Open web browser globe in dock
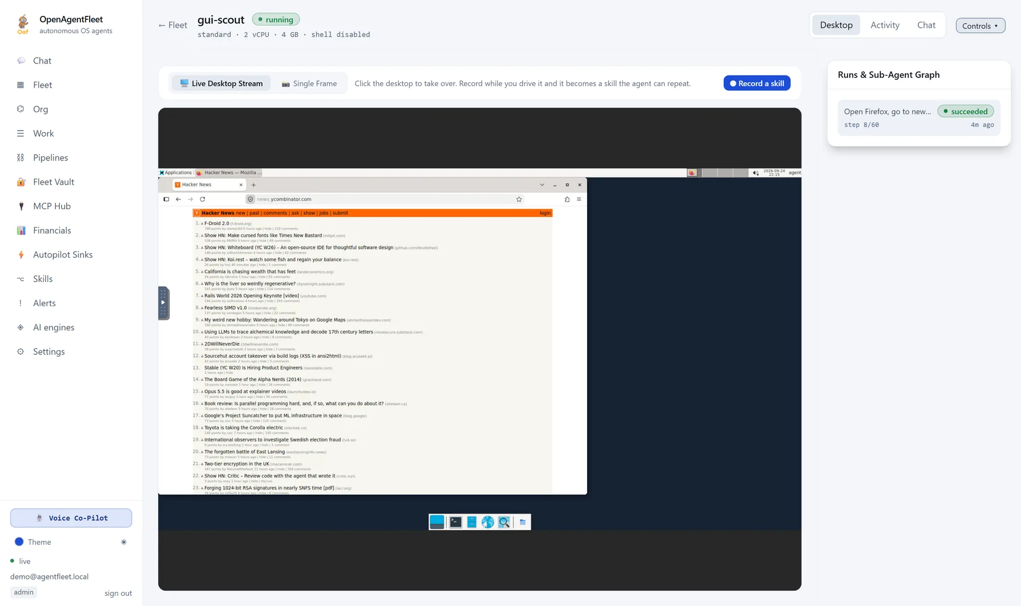 (488, 522)
